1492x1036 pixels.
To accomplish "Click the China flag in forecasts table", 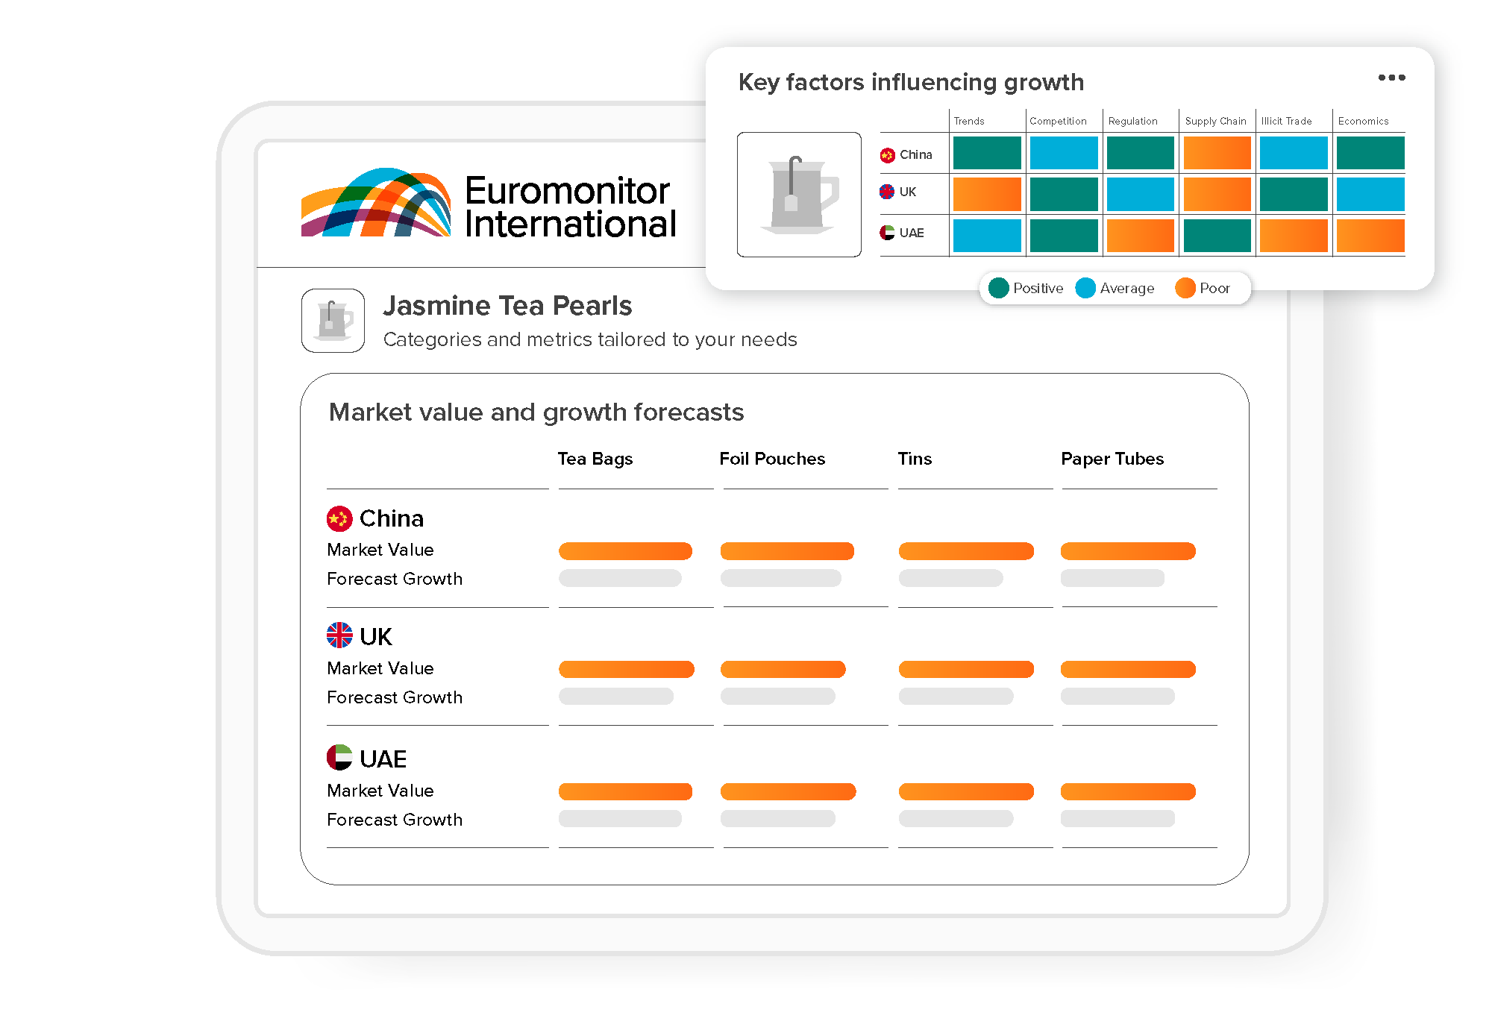I will [x=339, y=518].
